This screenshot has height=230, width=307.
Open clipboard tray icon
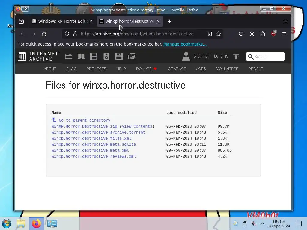pos(245,223)
